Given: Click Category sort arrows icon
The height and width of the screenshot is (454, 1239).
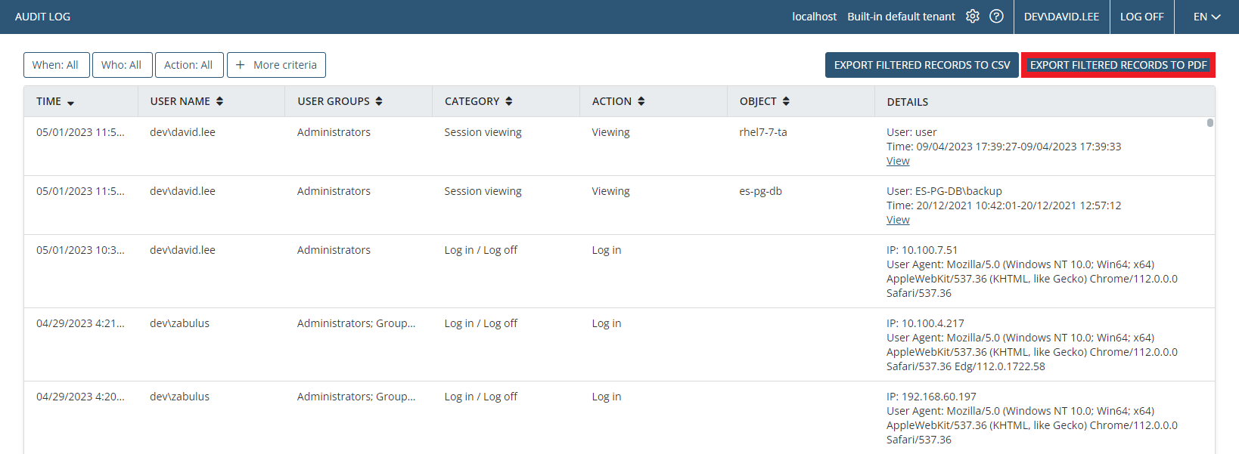Looking at the screenshot, I should pyautogui.click(x=509, y=101).
